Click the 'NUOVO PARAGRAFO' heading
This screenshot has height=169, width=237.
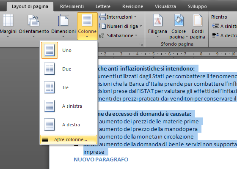click(x=101, y=159)
